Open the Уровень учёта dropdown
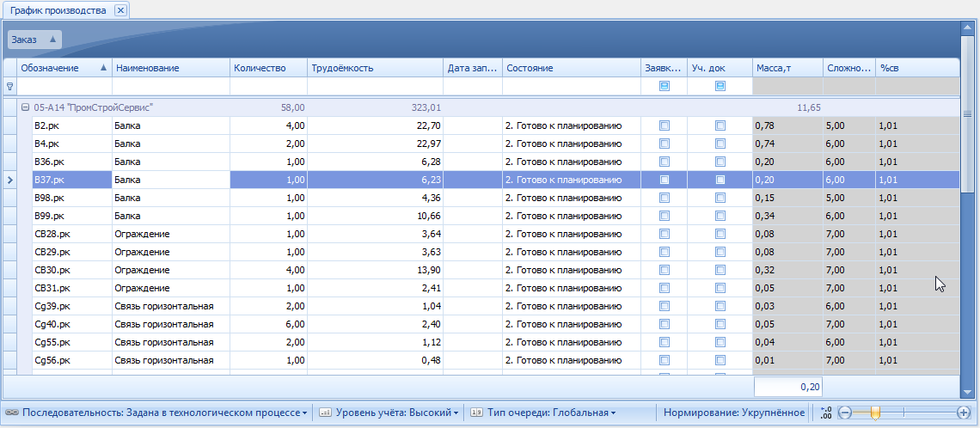Screen dimensions: 980x428 (396, 413)
